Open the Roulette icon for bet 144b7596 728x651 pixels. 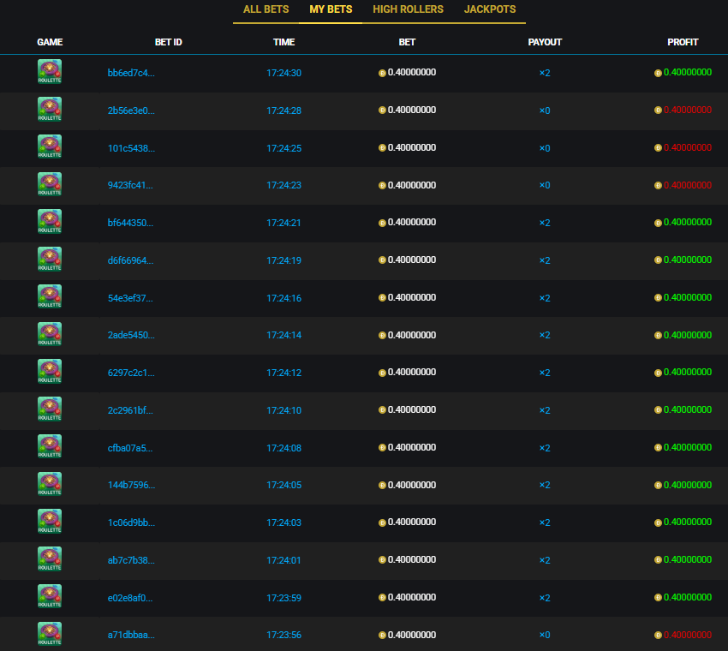(50, 484)
